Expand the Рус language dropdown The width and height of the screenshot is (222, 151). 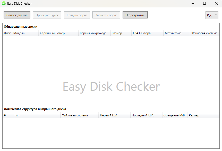click(x=212, y=15)
